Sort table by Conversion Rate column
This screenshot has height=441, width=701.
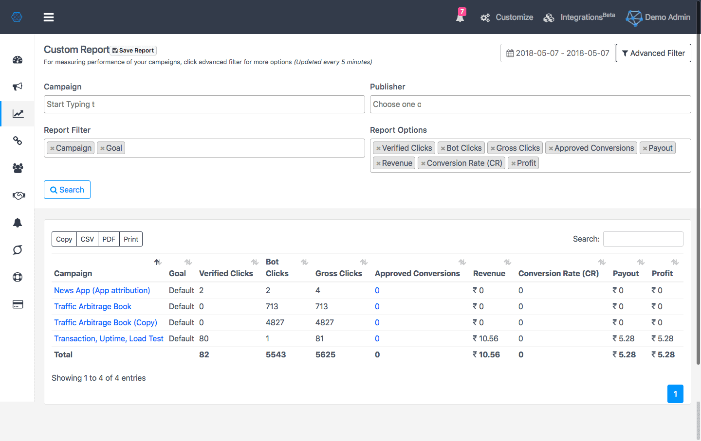pos(563,268)
